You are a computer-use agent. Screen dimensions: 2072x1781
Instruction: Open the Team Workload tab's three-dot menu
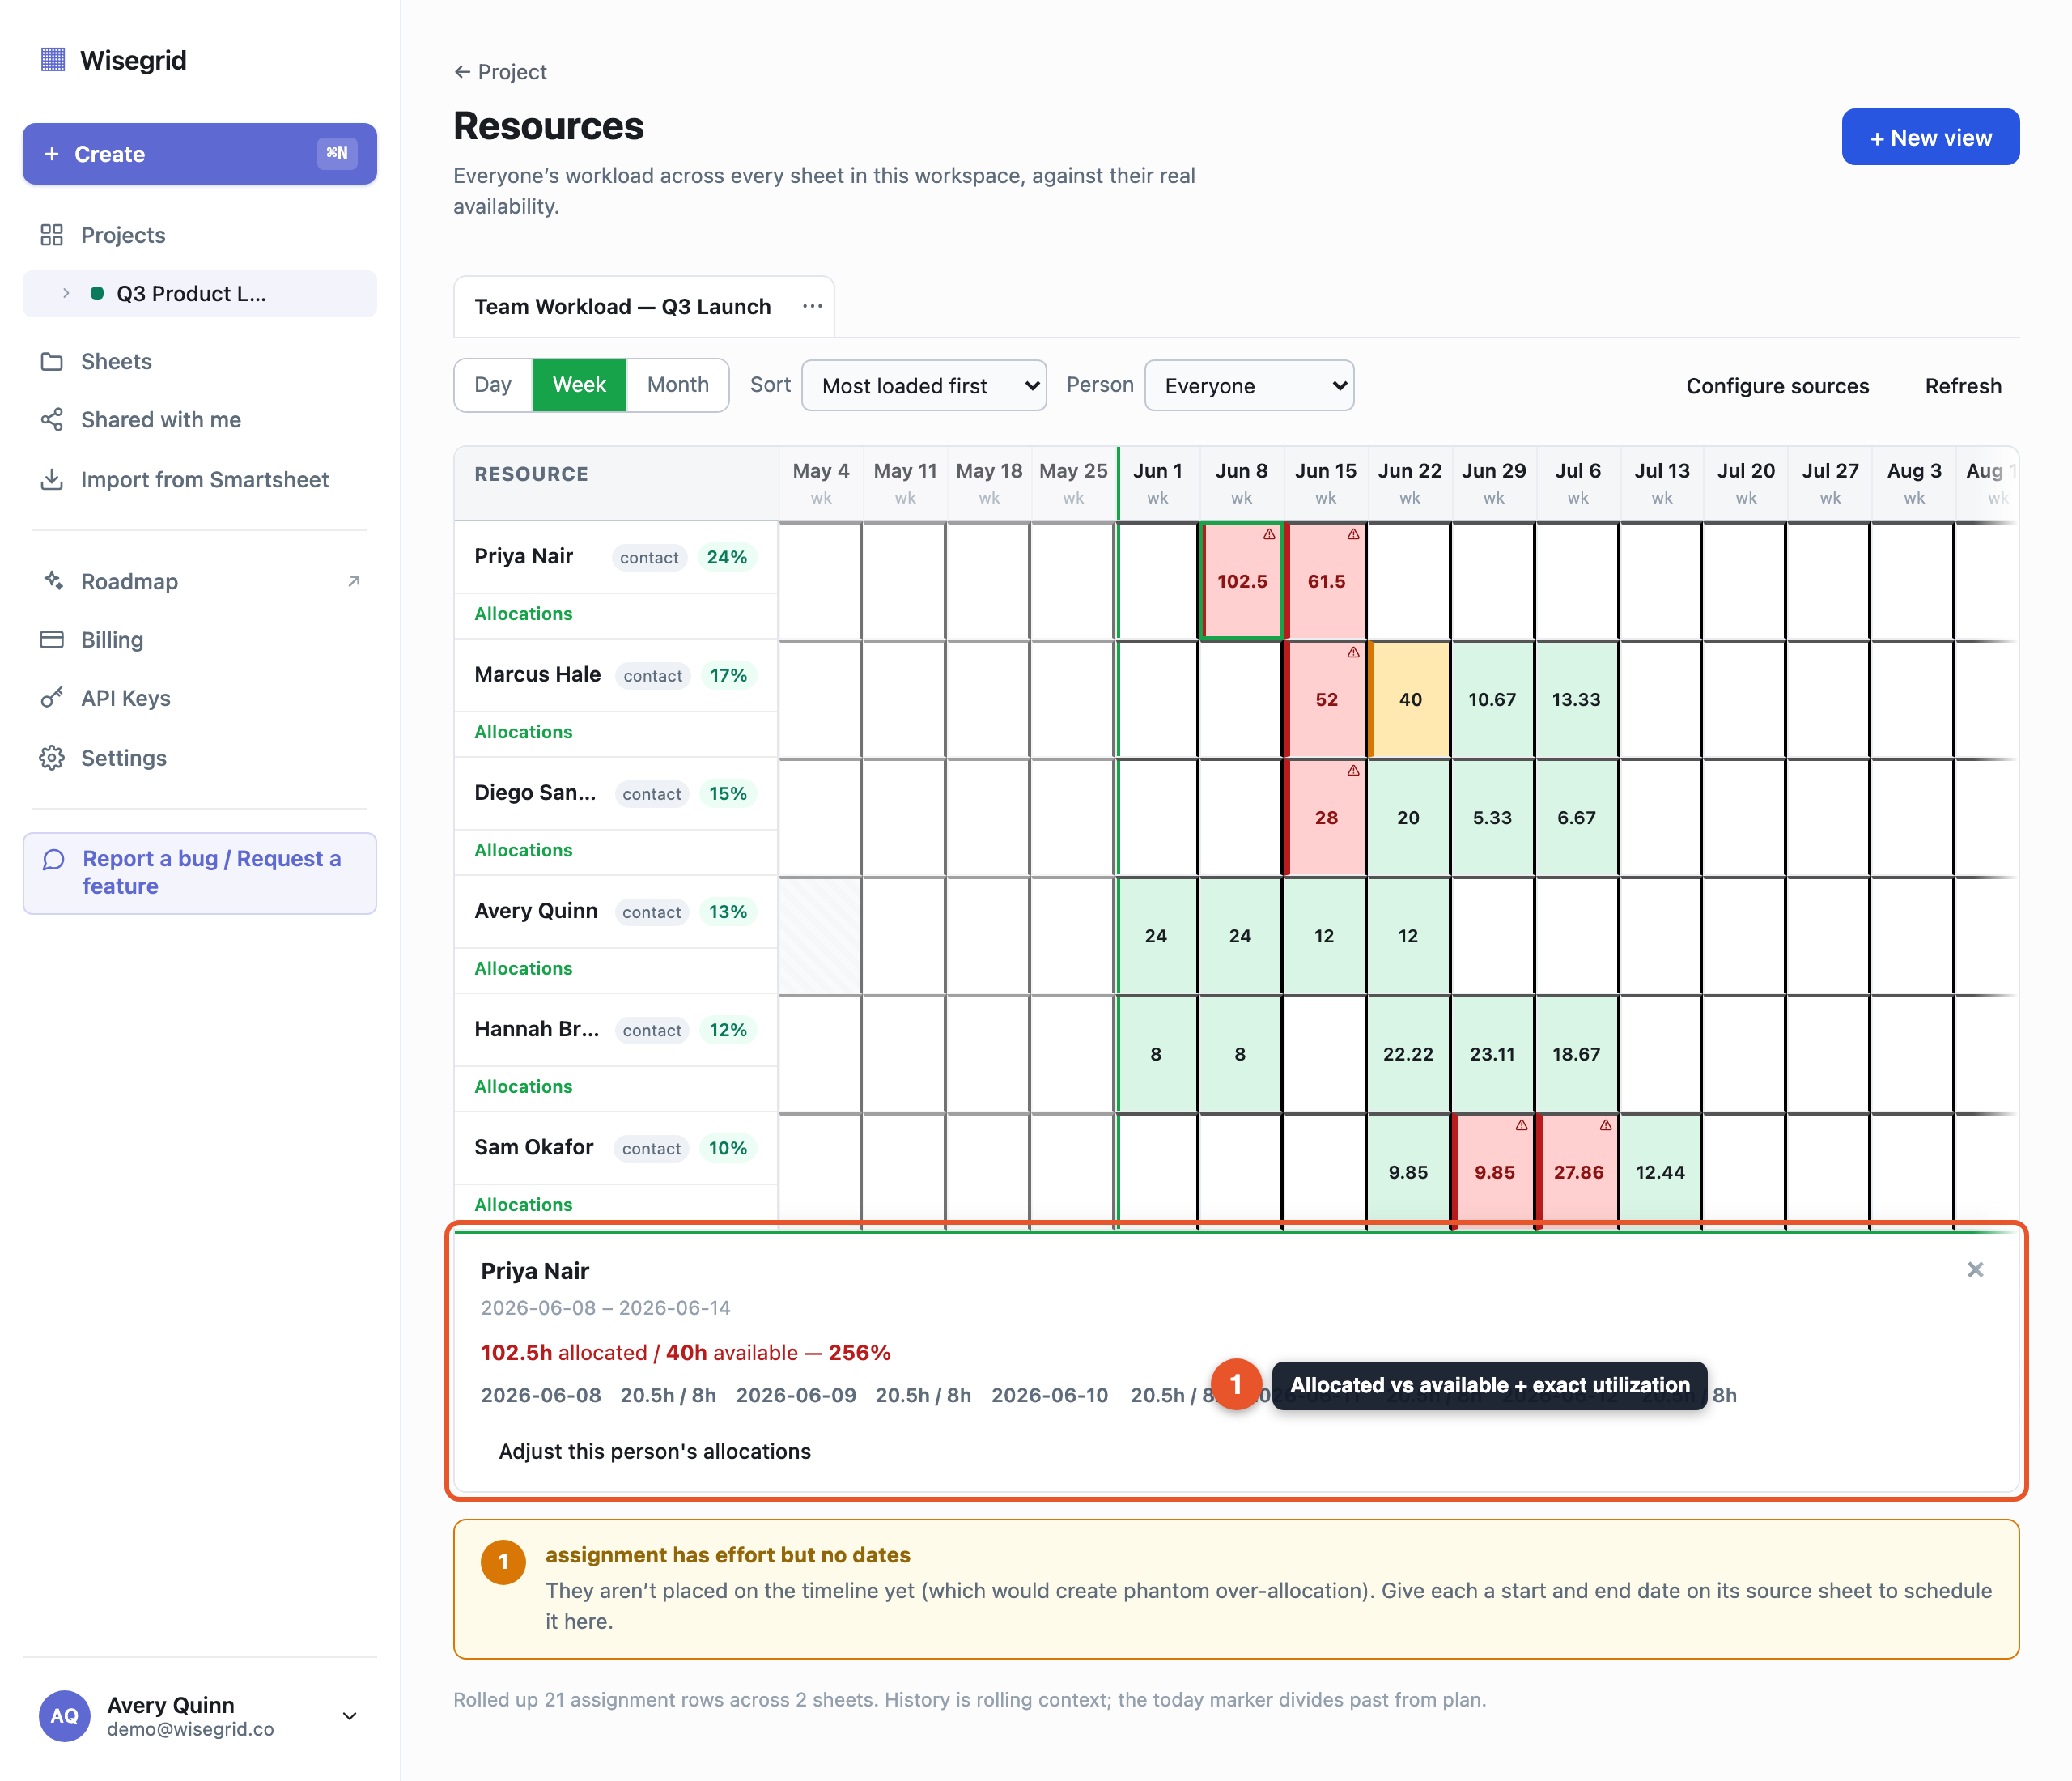(x=812, y=306)
